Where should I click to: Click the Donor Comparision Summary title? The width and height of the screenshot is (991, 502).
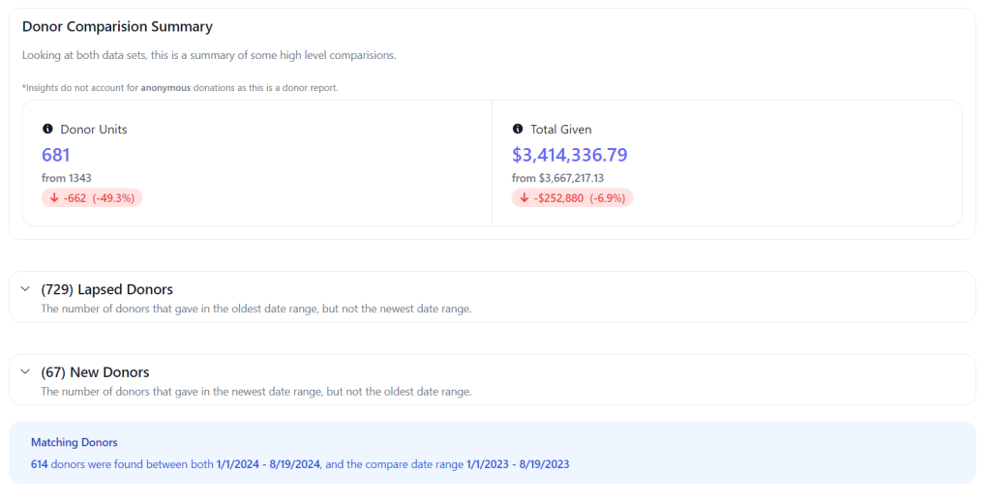coord(117,26)
